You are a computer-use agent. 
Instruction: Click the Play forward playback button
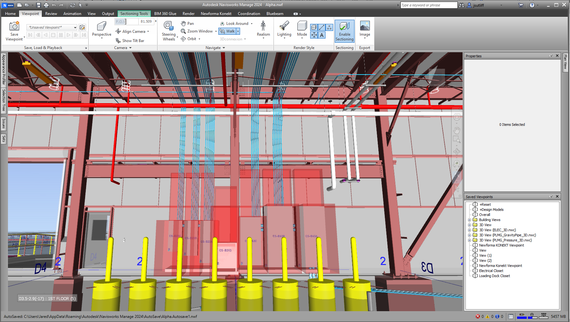coord(69,35)
